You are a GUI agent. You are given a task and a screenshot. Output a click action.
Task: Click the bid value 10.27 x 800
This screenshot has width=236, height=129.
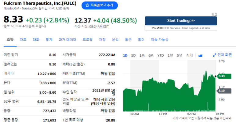[x=47, y=74]
